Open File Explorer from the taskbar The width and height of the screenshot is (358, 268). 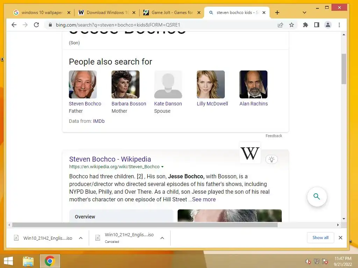(x=28, y=261)
